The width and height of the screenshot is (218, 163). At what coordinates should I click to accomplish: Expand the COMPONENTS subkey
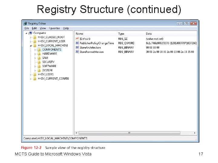click(35, 50)
